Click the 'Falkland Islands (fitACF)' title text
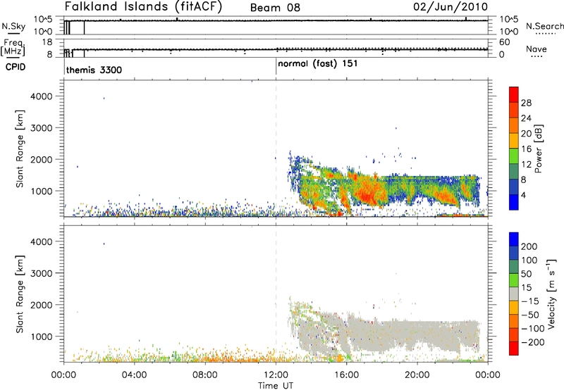The width and height of the screenshot is (564, 390). pyautogui.click(x=143, y=7)
